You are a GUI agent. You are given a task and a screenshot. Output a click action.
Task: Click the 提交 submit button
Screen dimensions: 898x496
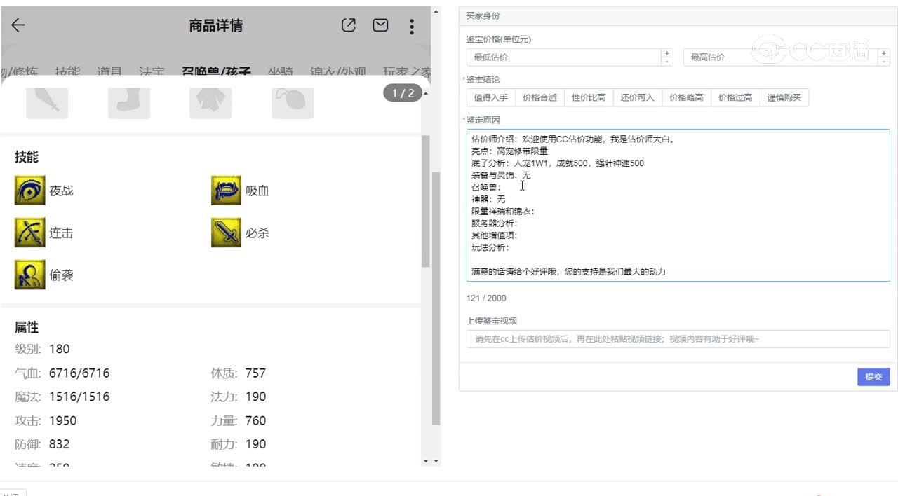pyautogui.click(x=873, y=377)
